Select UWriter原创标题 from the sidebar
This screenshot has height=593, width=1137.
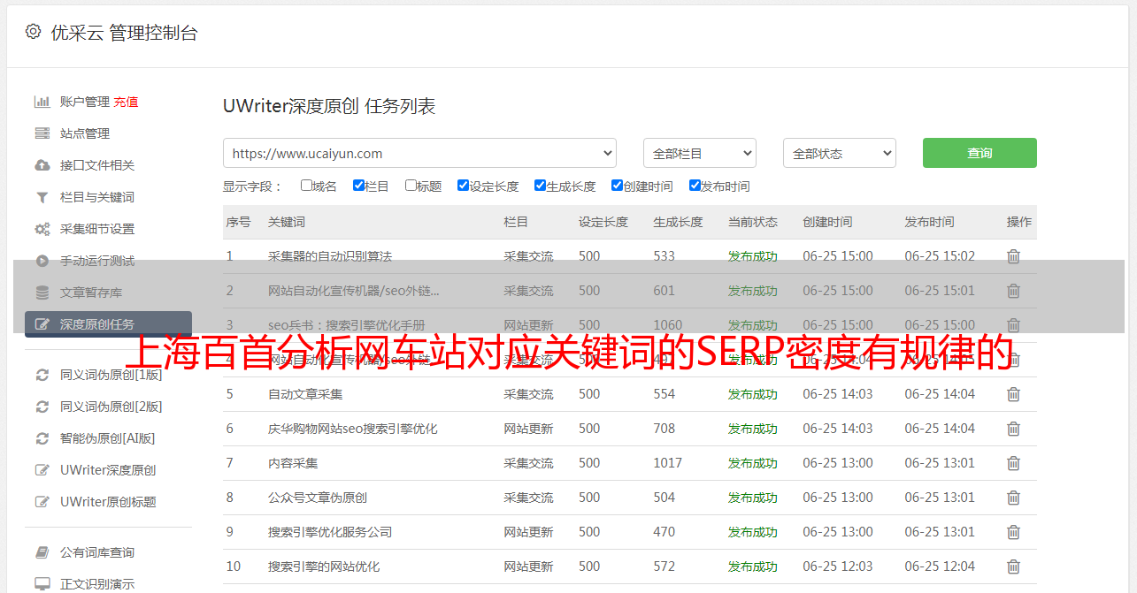108,502
